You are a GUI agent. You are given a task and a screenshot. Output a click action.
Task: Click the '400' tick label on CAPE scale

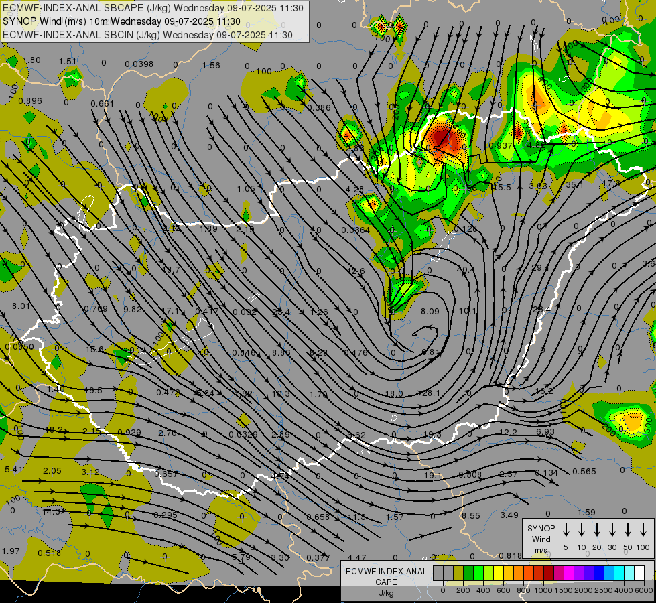click(x=483, y=590)
